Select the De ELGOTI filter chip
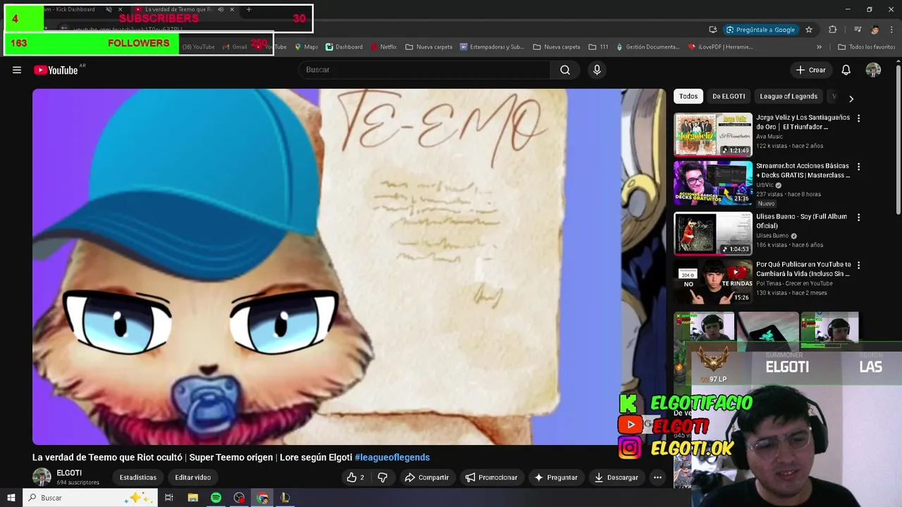This screenshot has height=507, width=902. pyautogui.click(x=729, y=96)
